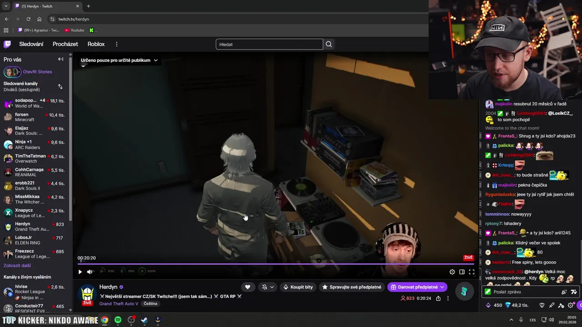Click Spravujte své předplatné button
Viewport: 582px width, 327px height.
pos(351,287)
